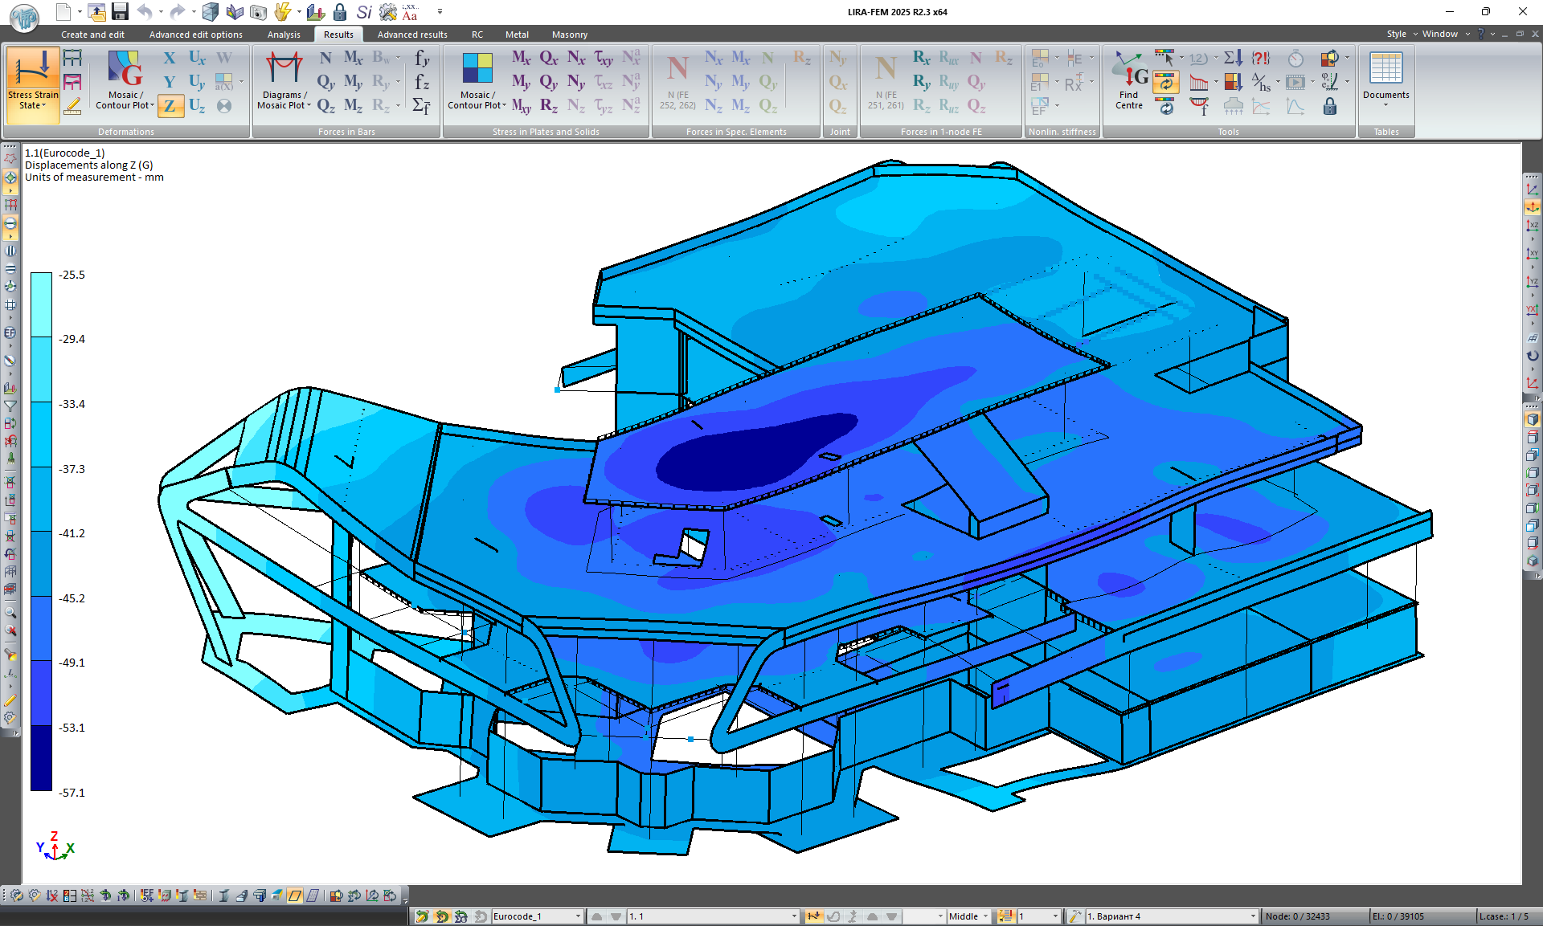This screenshot has height=926, width=1543.
Task: Click the padlock icon in Tools
Action: (x=1330, y=106)
